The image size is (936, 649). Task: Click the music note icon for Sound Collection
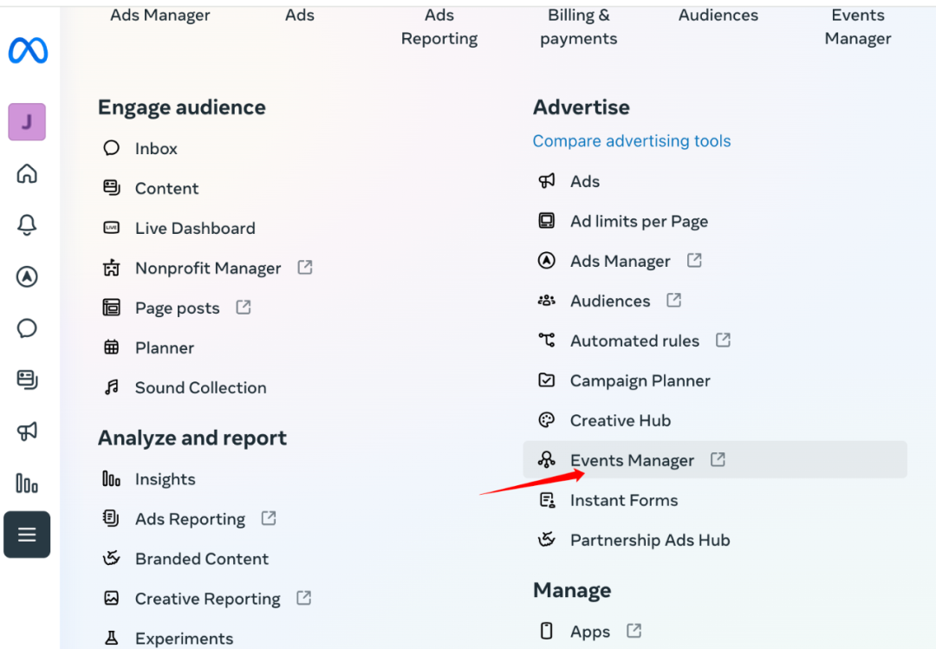pyautogui.click(x=111, y=387)
